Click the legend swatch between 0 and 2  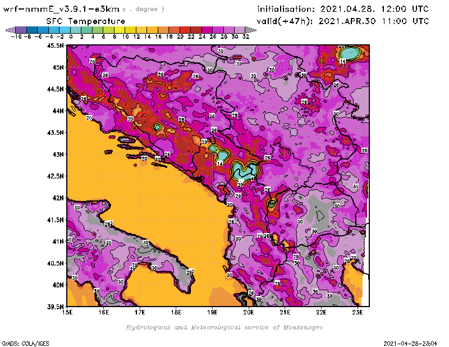click(76, 30)
